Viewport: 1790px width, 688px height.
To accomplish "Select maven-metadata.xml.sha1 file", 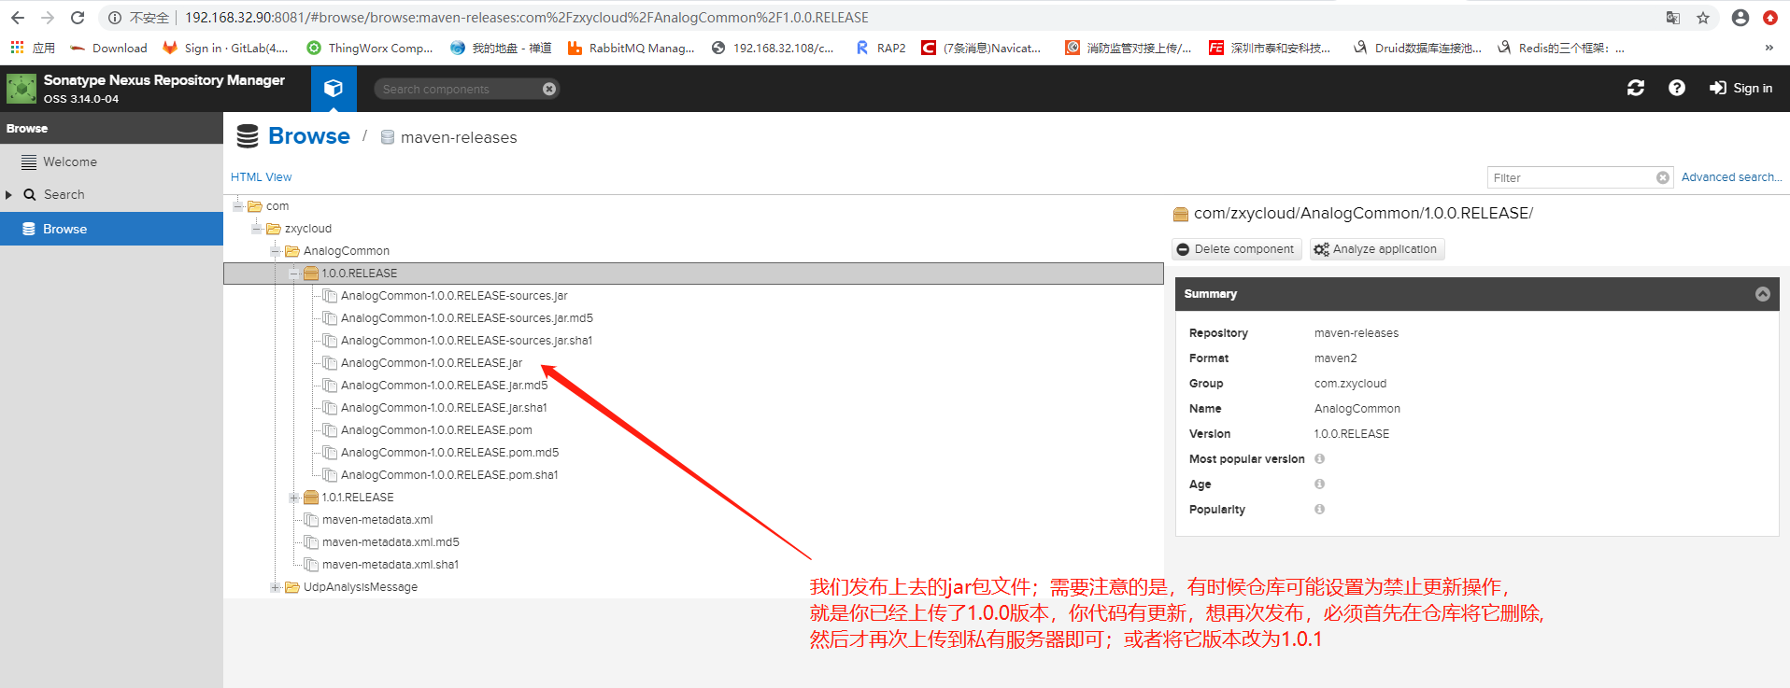I will pos(391,565).
